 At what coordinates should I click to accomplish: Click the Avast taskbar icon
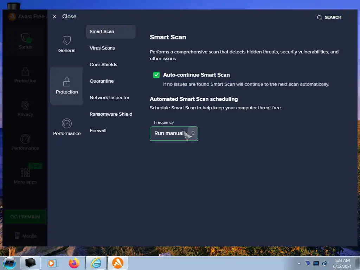coord(118,263)
